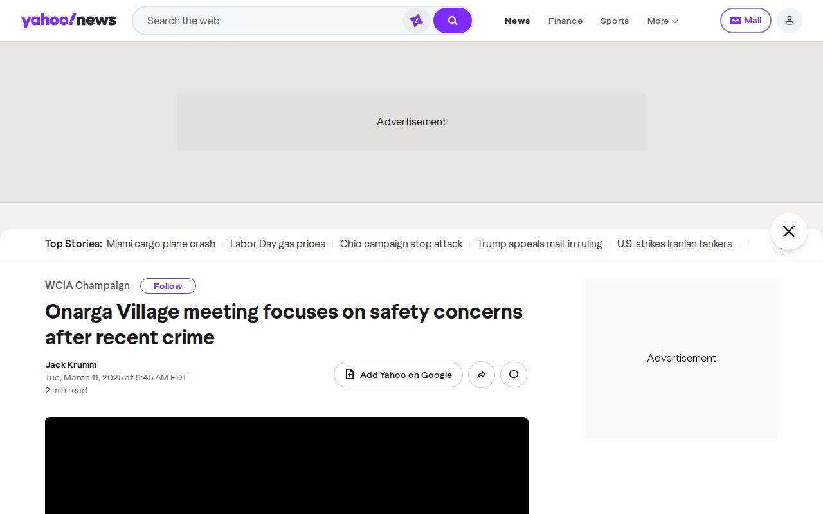Viewport: 823px width, 514px height.
Task: Click the Add Yahoo on Google button
Action: coord(398,375)
